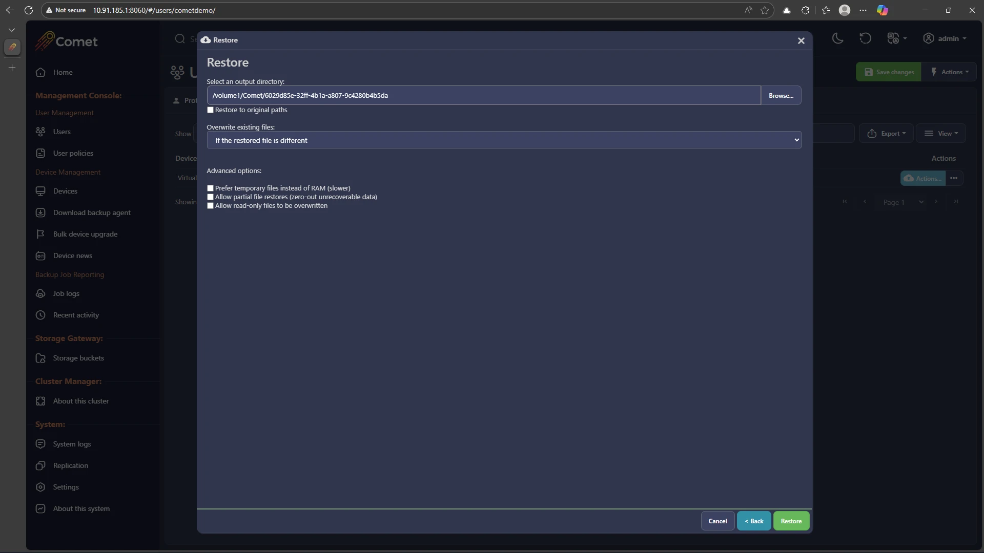Go back with the < Back button
This screenshot has height=553, width=984.
pos(754,521)
